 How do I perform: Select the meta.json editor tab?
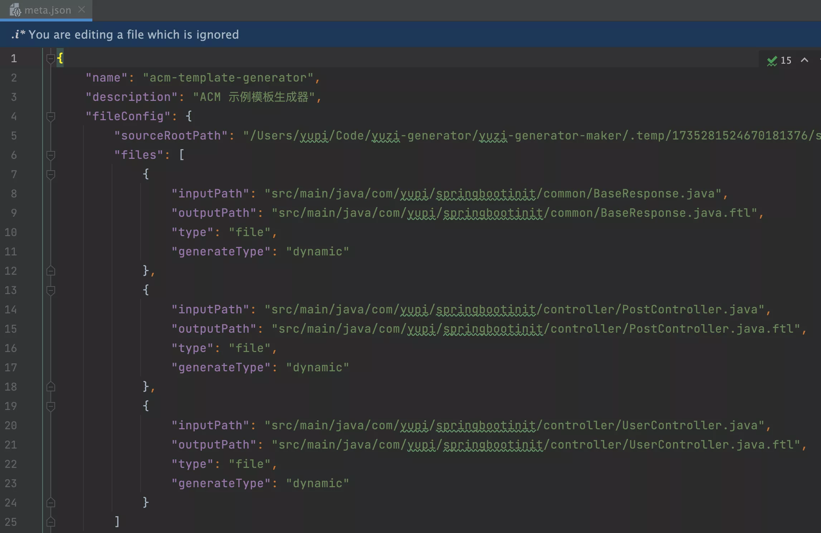coord(46,10)
